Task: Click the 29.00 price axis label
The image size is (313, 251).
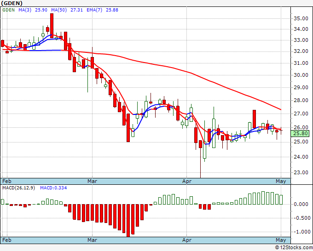Action: pyautogui.click(x=301, y=87)
